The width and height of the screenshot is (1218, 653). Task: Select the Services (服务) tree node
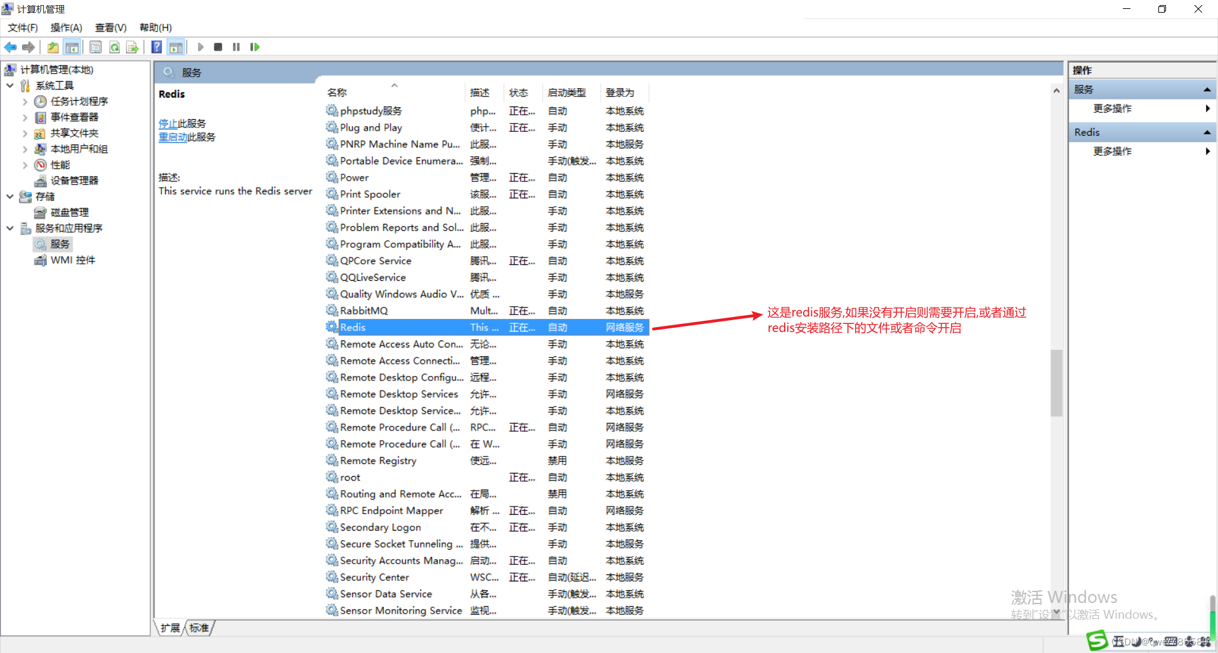point(60,244)
